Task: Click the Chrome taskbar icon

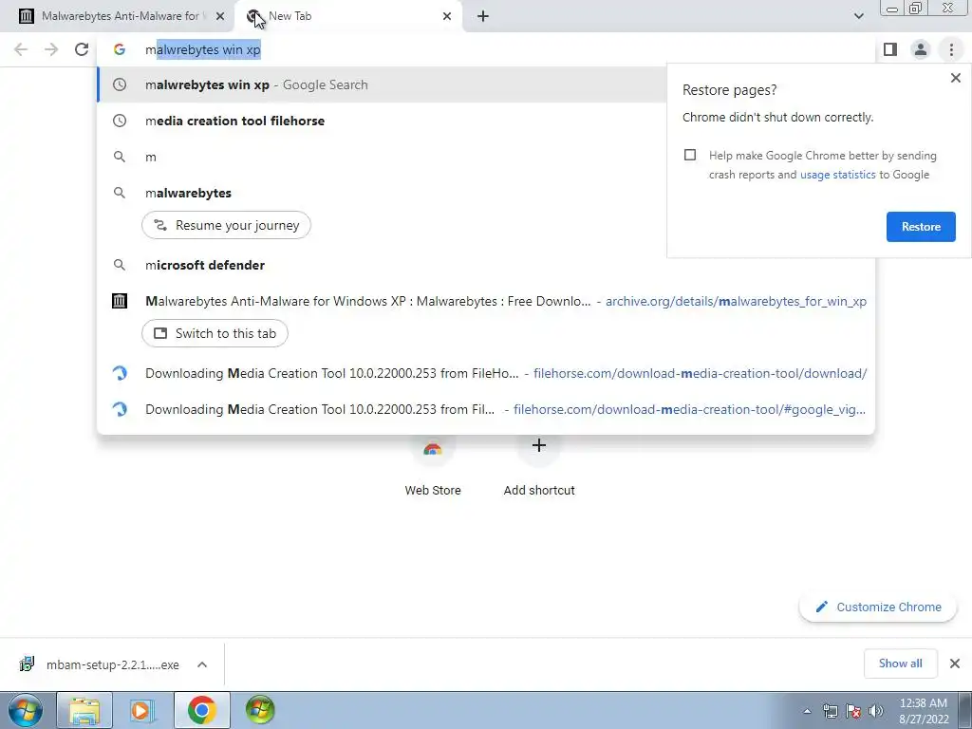Action: [201, 710]
